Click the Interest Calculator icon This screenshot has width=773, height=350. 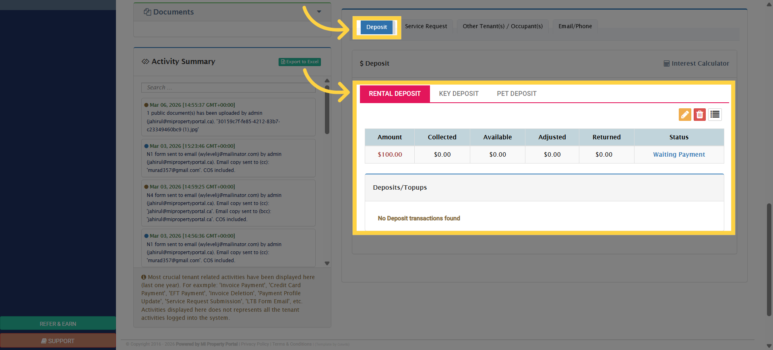coord(666,64)
